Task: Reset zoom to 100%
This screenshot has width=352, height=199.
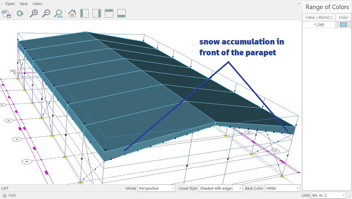Action: (58, 13)
